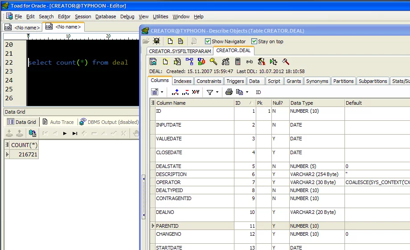Uncheck the Show Navigator checkbox
410x250 pixels.
coord(208,41)
